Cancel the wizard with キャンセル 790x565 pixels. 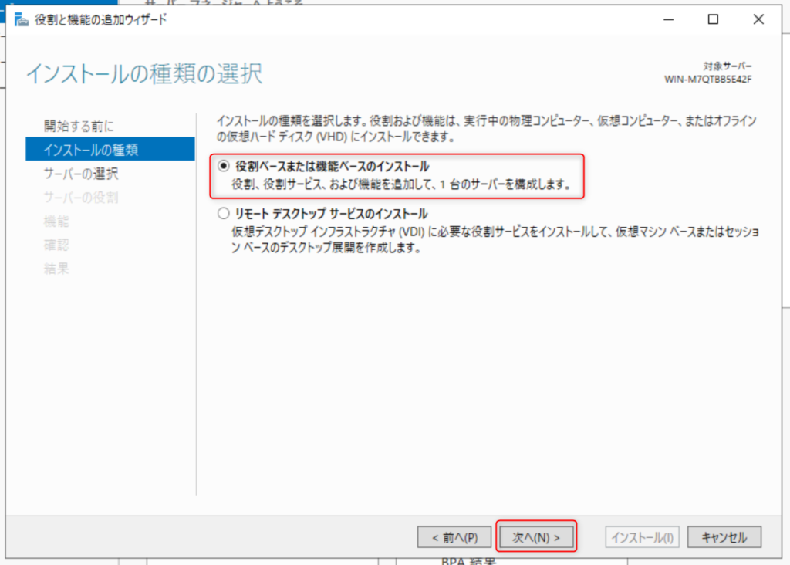coord(724,536)
